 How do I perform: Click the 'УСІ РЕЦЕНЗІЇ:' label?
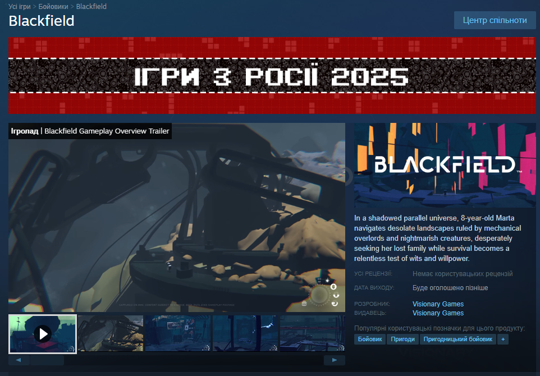373,274
